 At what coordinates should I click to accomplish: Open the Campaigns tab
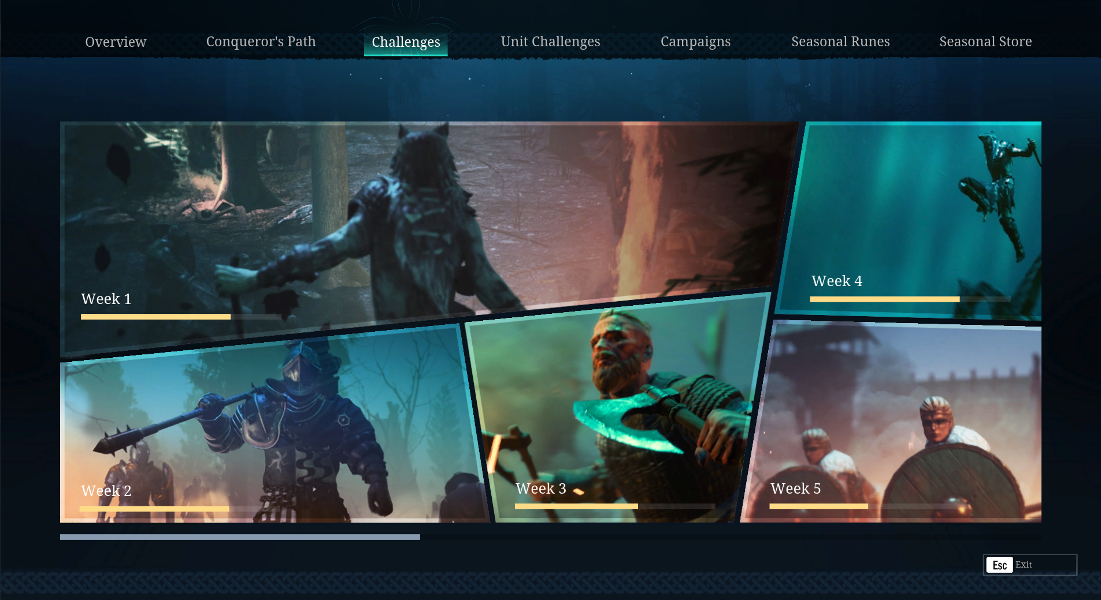pyautogui.click(x=695, y=42)
